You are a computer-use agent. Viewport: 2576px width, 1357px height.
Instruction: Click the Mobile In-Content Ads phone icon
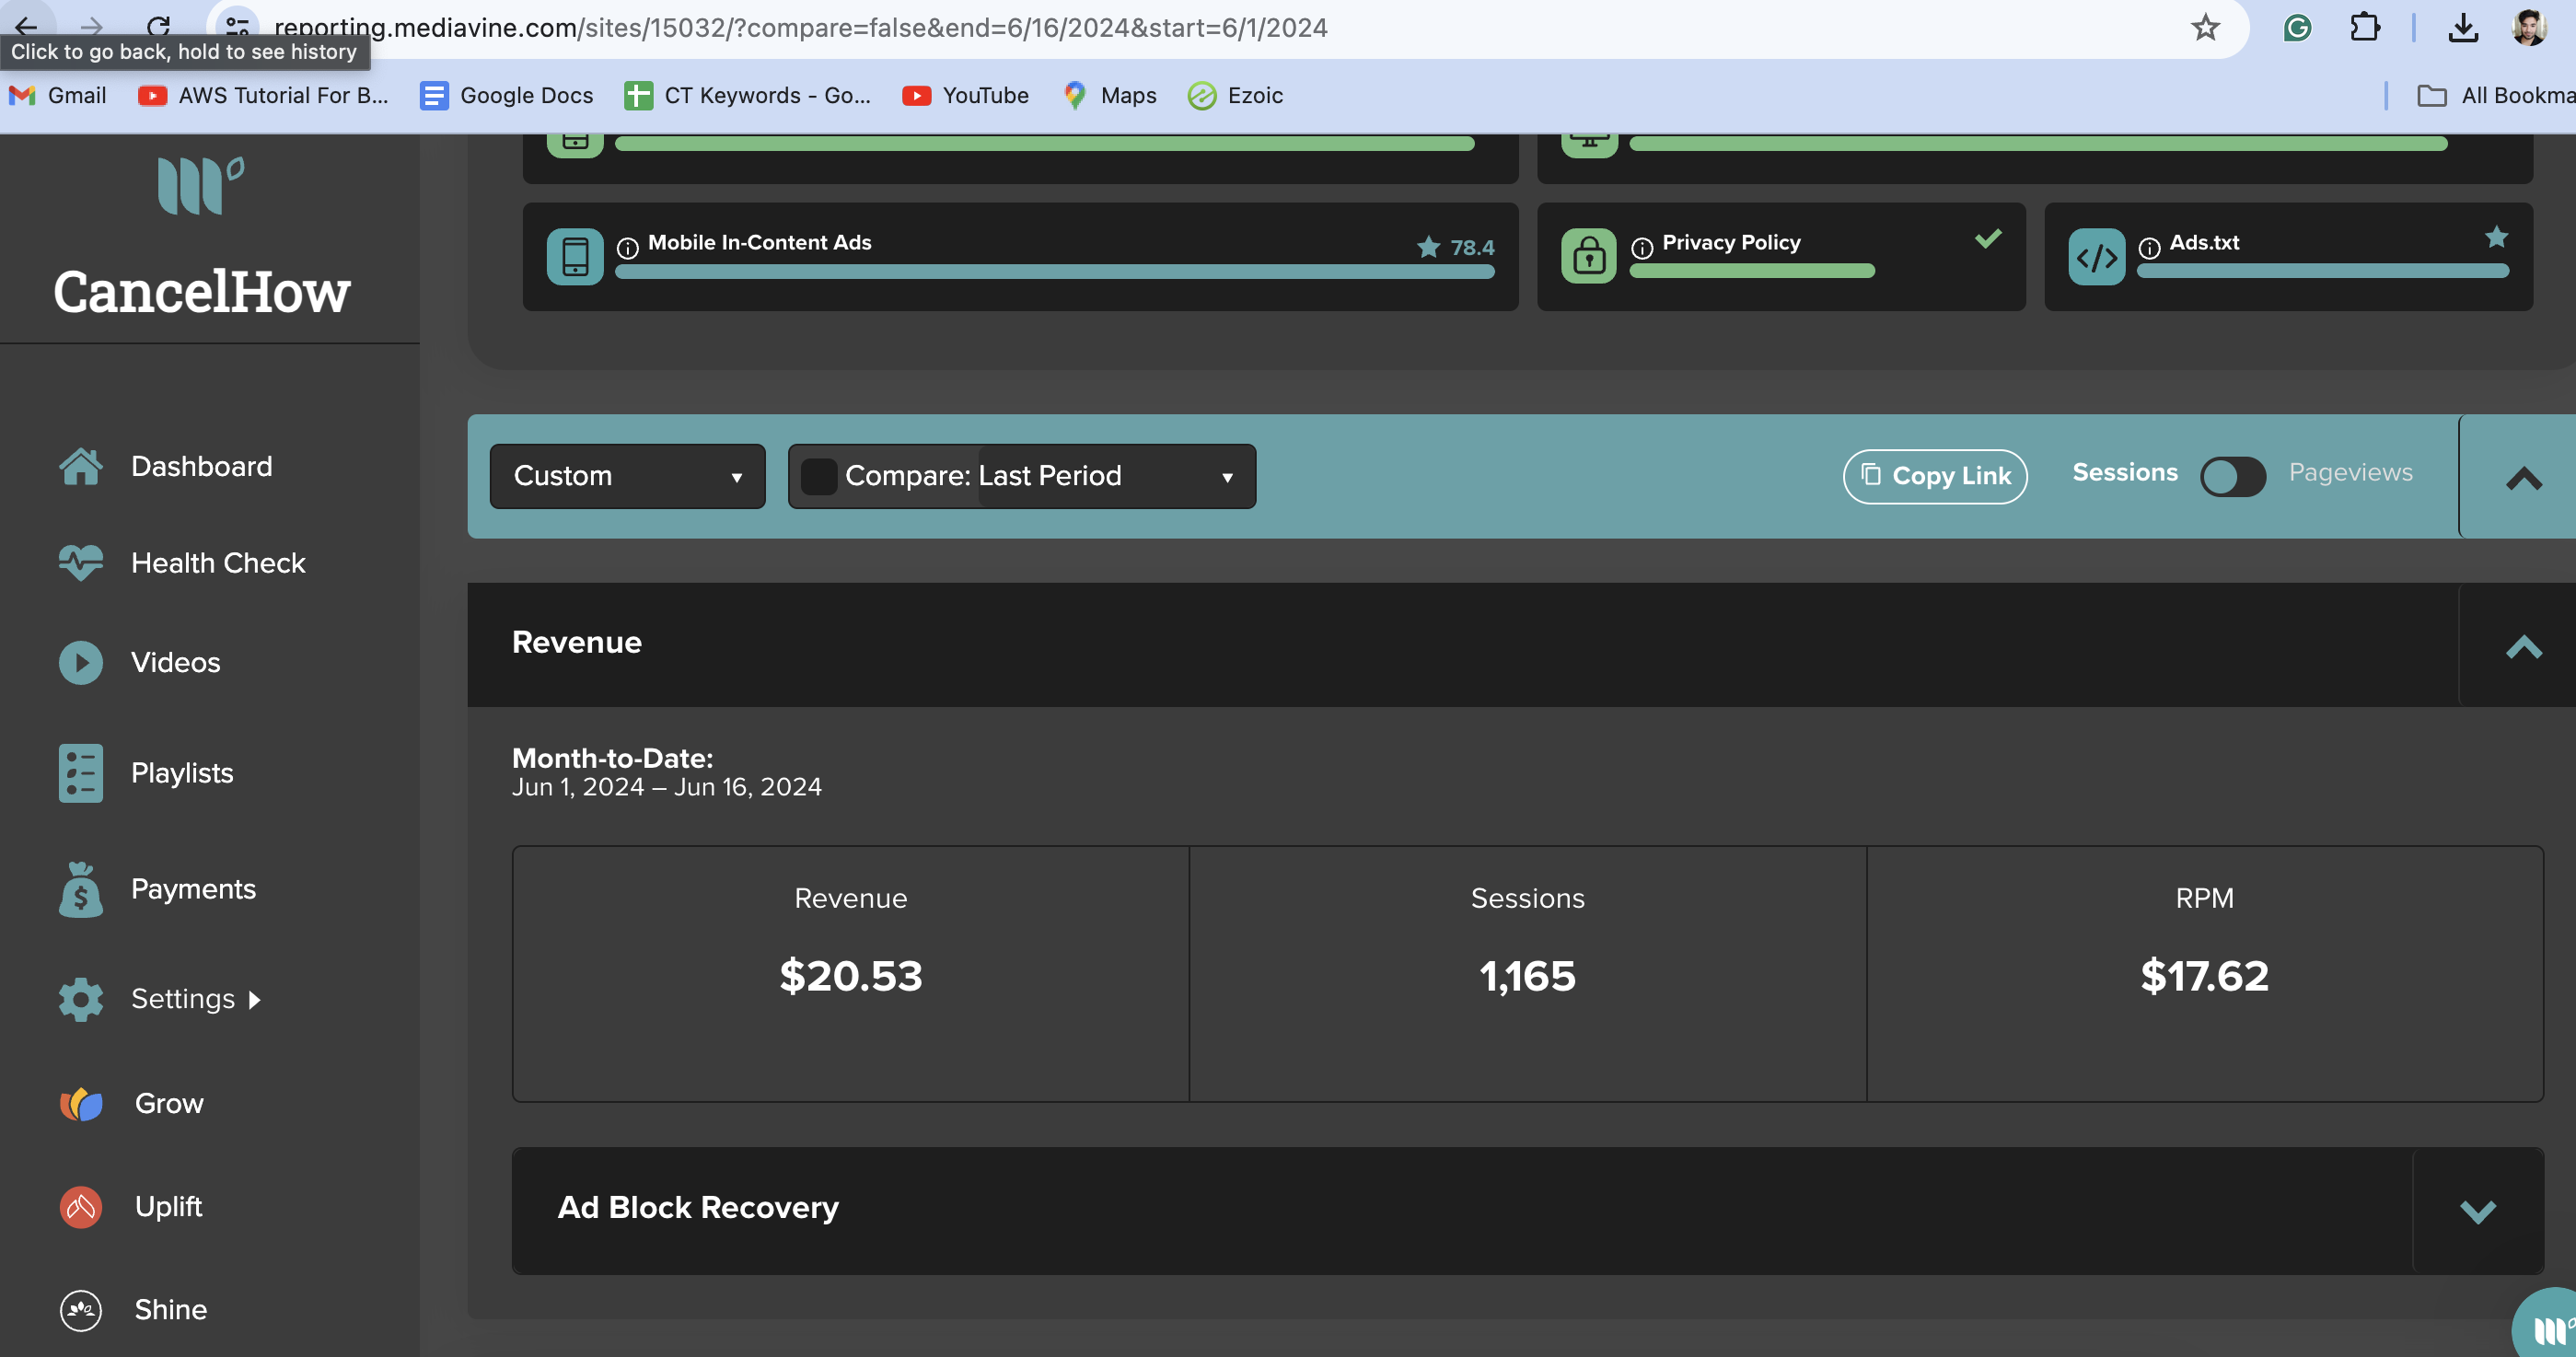[x=575, y=256]
